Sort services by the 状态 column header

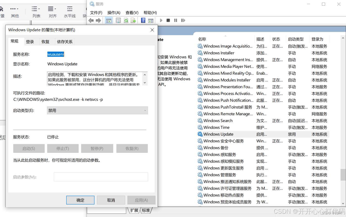278,39
